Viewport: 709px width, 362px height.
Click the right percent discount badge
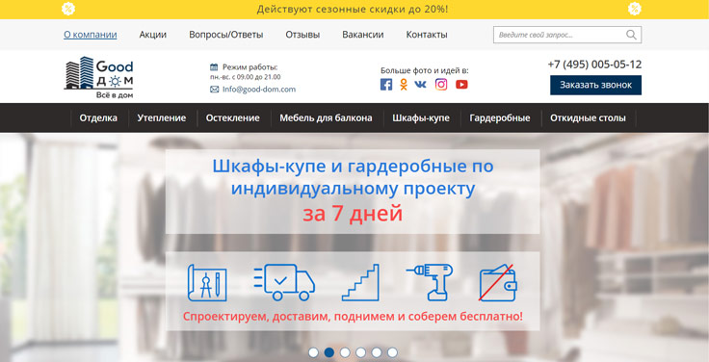click(x=635, y=9)
